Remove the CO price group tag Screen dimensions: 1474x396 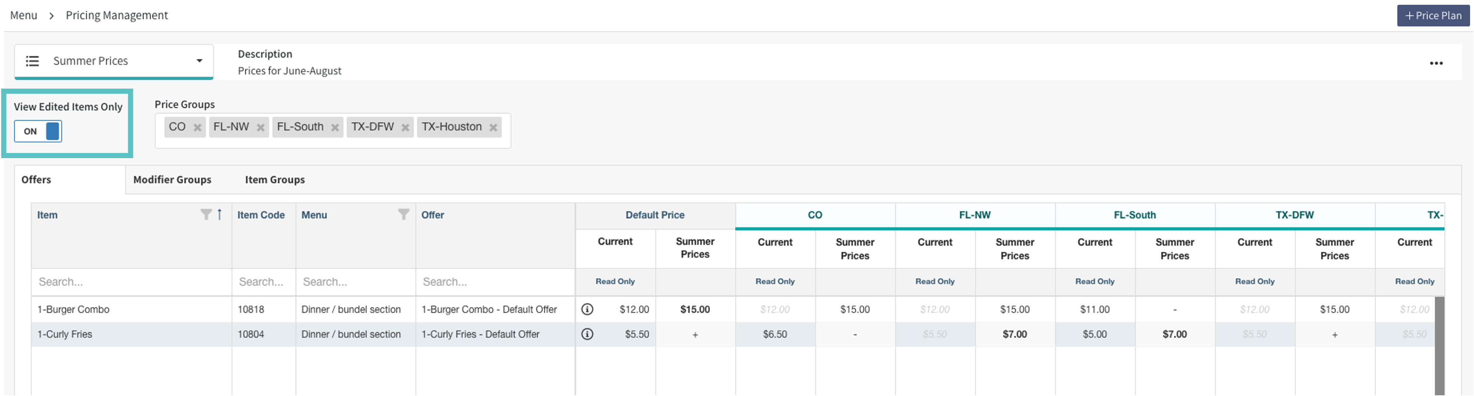click(197, 128)
